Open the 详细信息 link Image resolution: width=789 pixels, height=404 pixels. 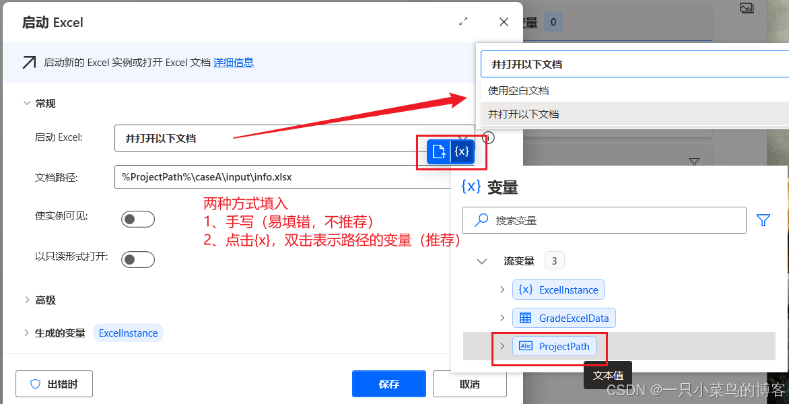[233, 63]
